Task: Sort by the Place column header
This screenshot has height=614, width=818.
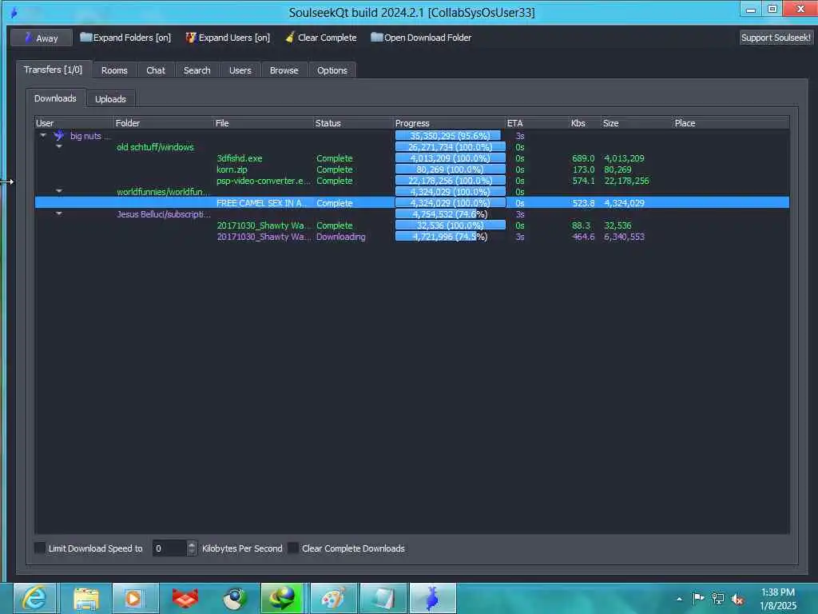Action: point(730,123)
